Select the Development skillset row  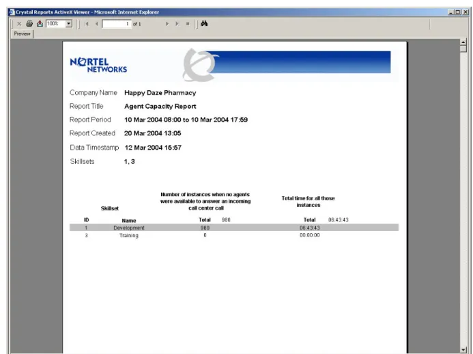(x=234, y=228)
